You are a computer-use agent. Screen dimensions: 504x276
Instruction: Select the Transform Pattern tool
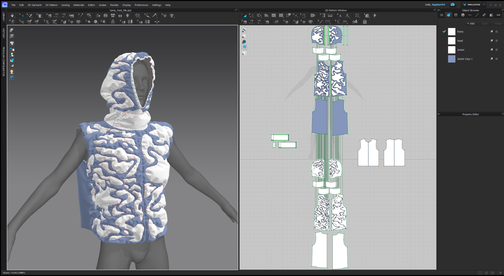(244, 16)
